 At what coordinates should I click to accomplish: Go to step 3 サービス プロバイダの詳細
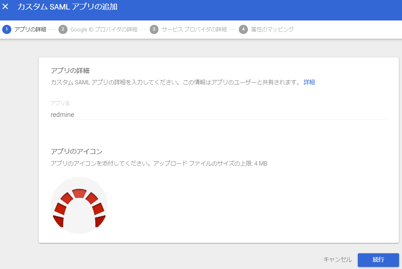188,29
